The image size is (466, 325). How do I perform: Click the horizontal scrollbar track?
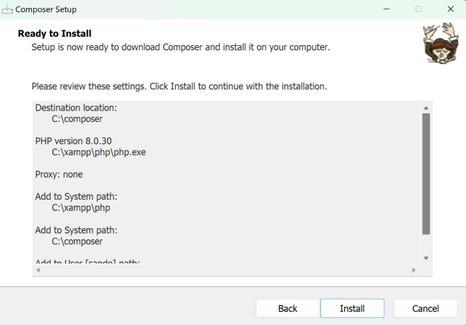pyautogui.click(x=226, y=270)
